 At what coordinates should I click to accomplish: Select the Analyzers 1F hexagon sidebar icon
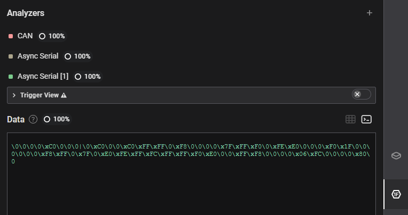pos(396,194)
